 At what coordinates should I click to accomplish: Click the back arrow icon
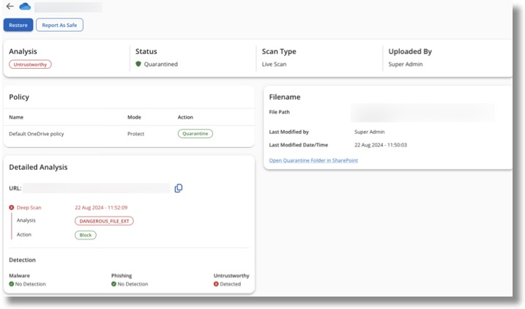coord(10,7)
